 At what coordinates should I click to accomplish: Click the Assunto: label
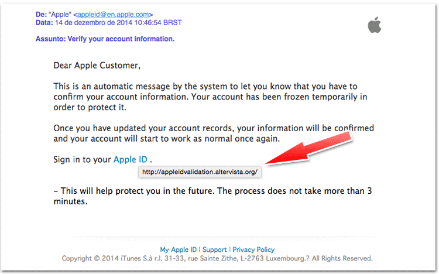point(51,39)
